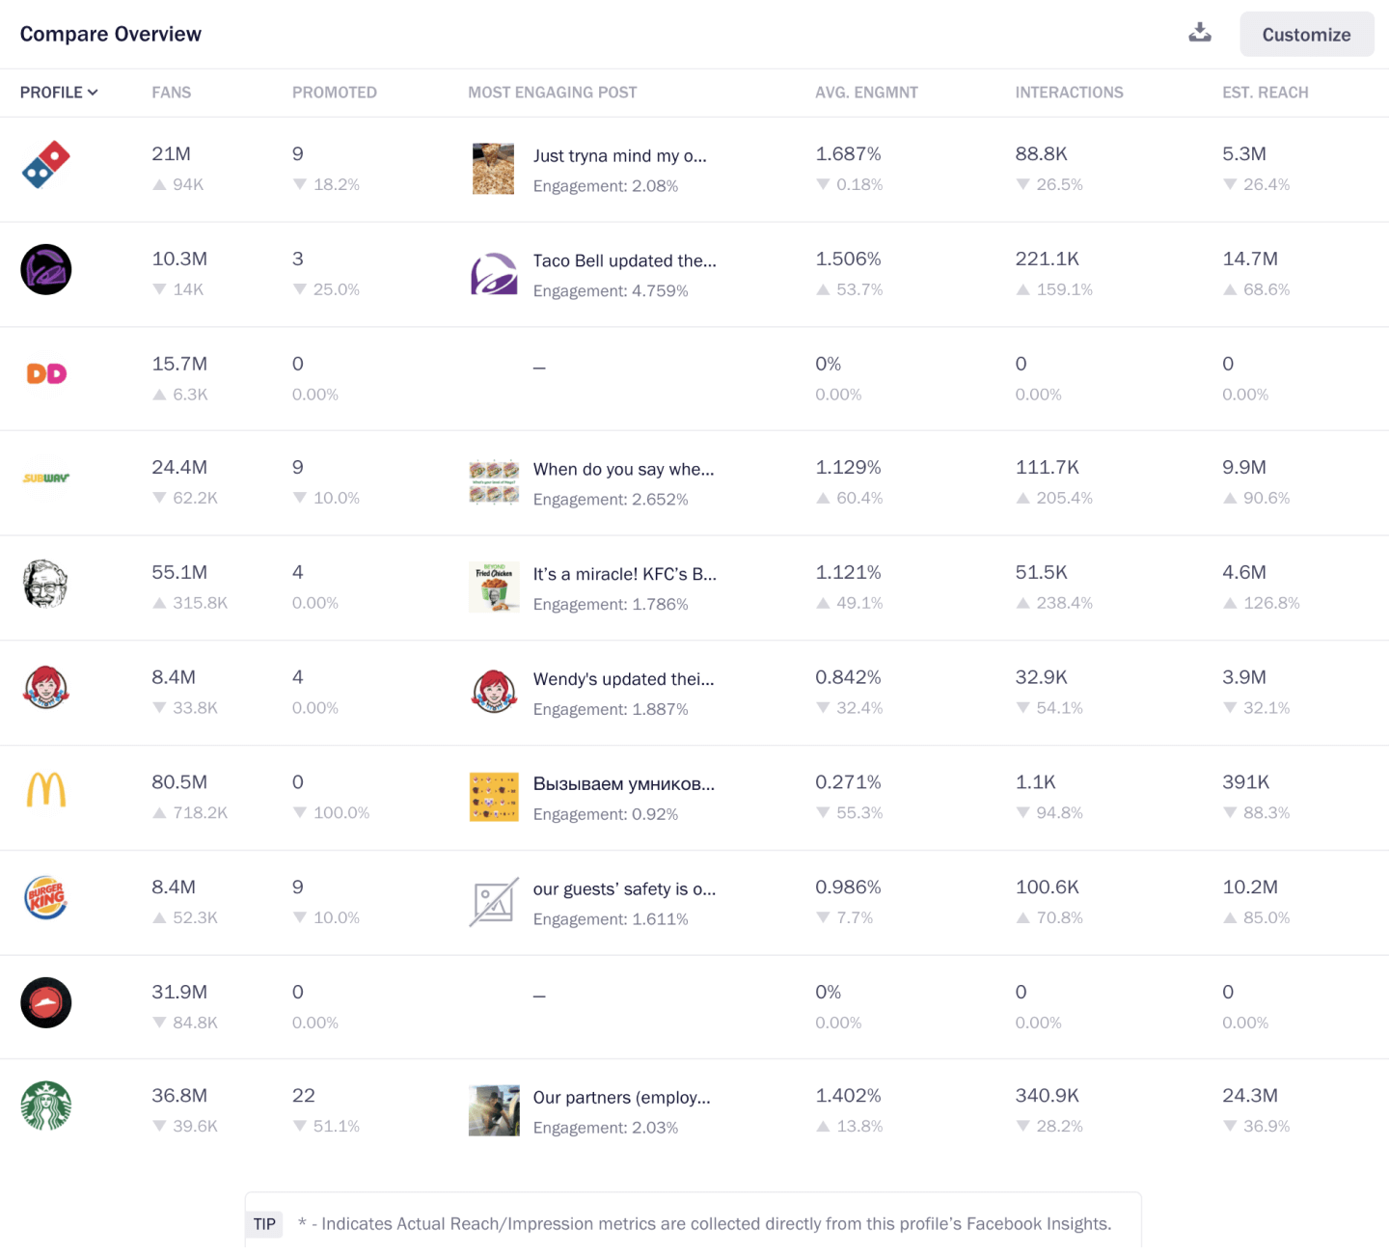The image size is (1389, 1256).
Task: Click the 24.4M fans value
Action: (x=179, y=467)
